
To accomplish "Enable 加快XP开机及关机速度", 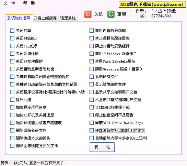I will tap(12, 115).
